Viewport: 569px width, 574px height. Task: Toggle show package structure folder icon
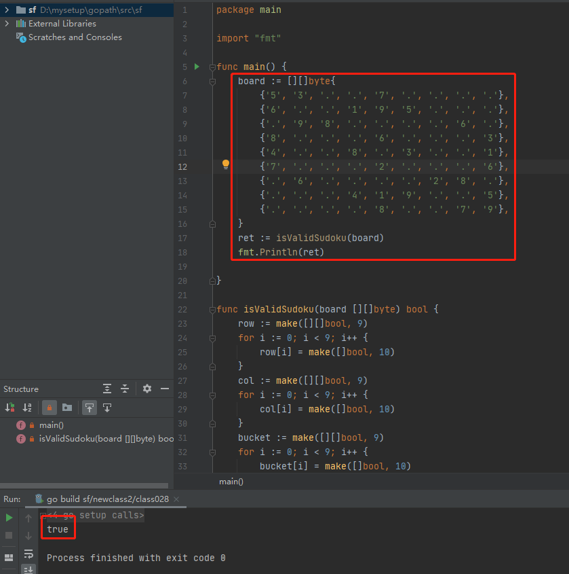point(67,408)
